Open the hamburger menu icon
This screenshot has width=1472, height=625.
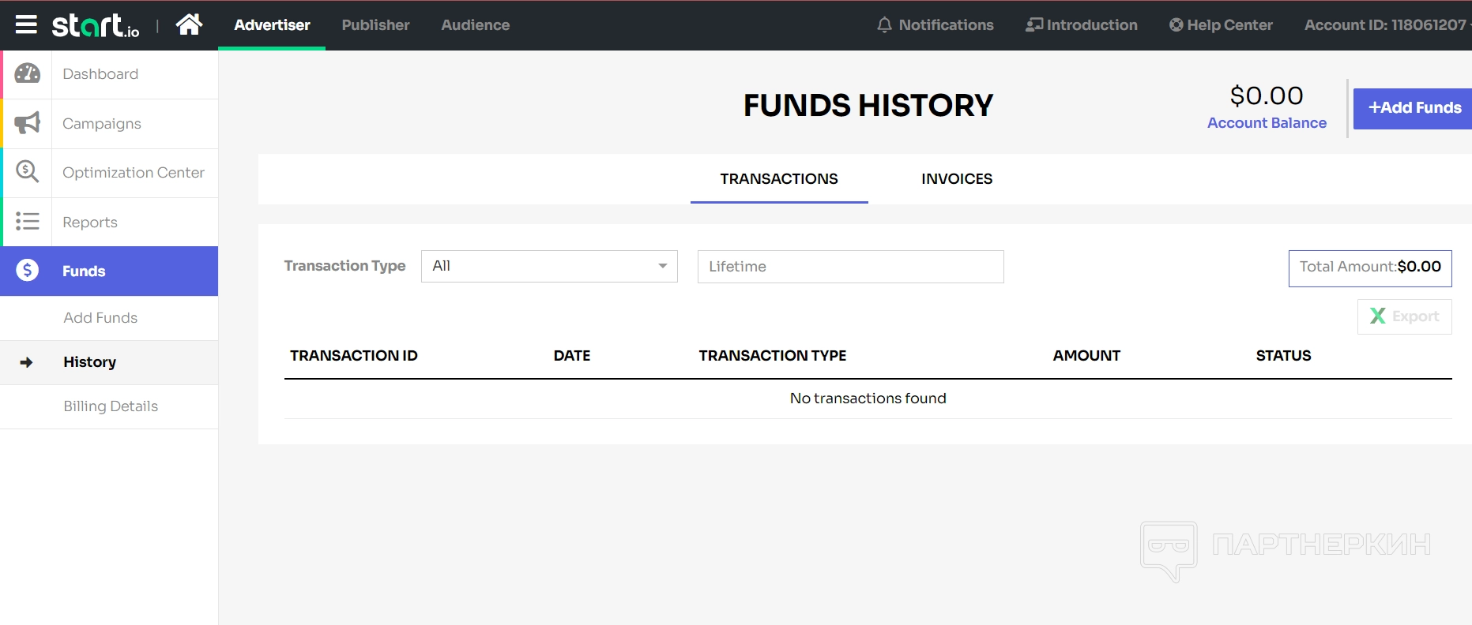26,25
